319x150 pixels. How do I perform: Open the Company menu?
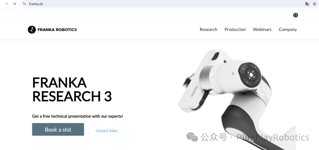(288, 30)
